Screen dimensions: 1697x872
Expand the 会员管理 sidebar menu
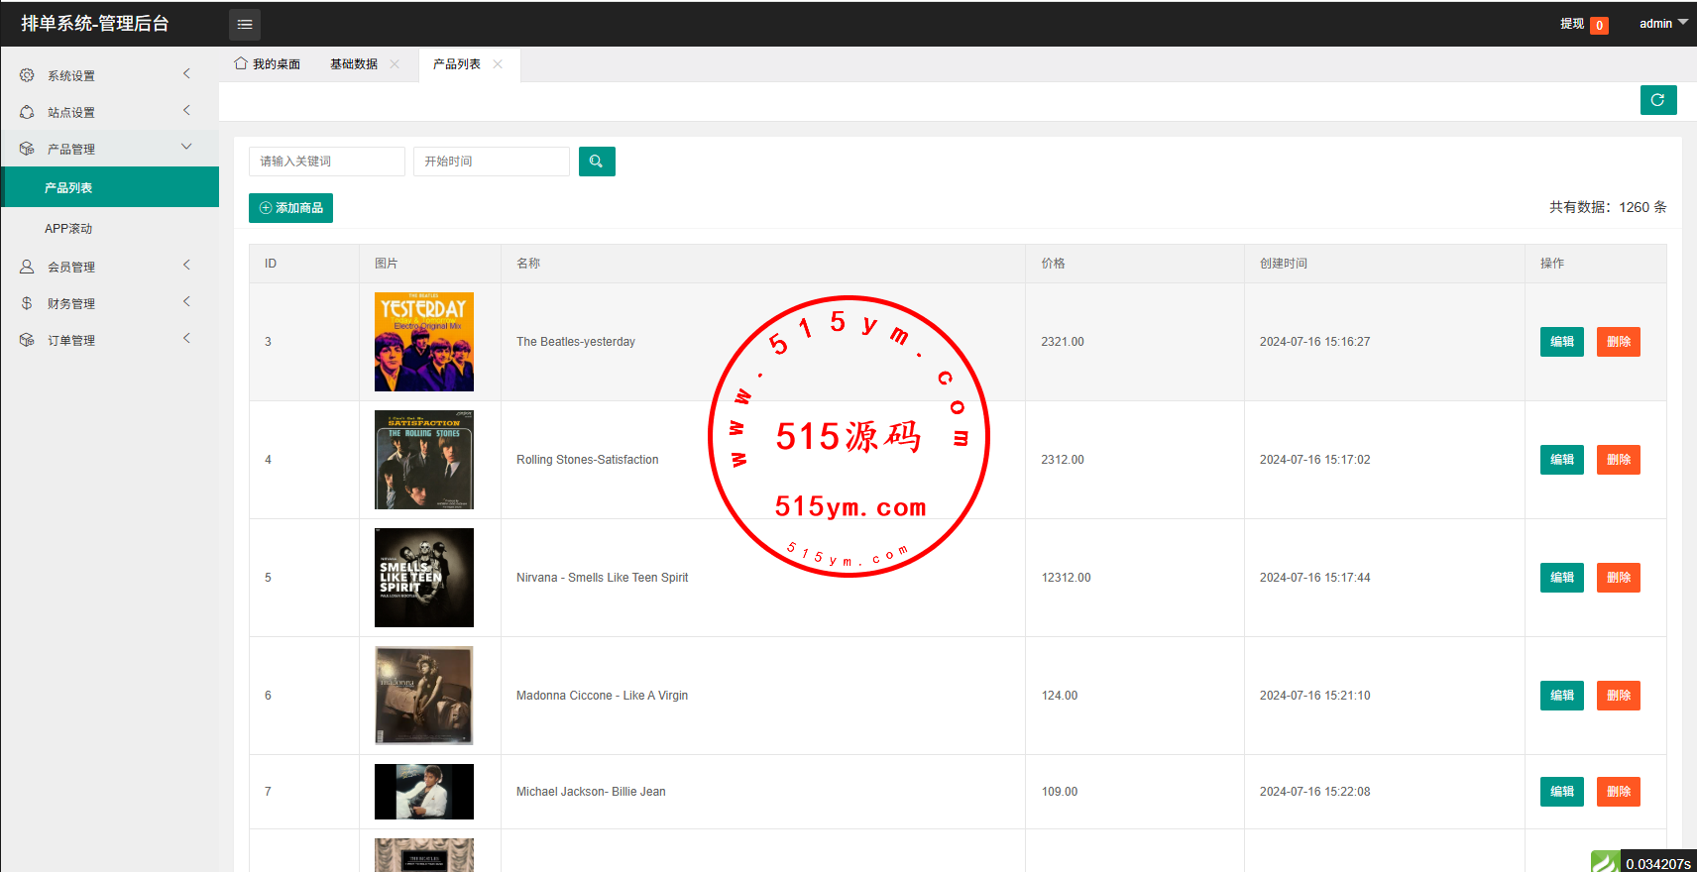(109, 267)
